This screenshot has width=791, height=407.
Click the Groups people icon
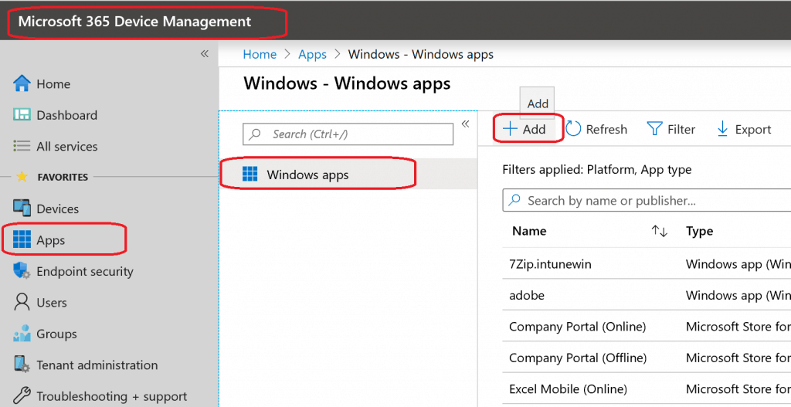22,334
